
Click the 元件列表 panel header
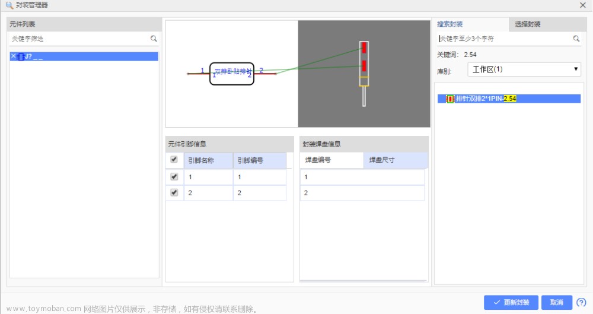84,24
